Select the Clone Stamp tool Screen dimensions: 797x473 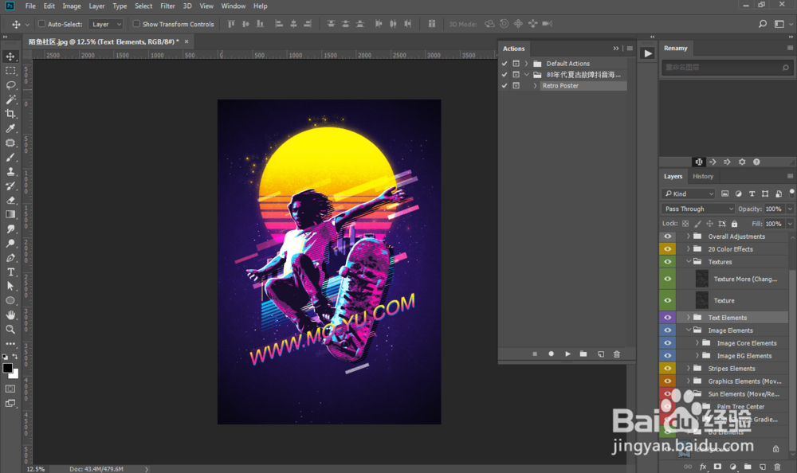[10, 172]
